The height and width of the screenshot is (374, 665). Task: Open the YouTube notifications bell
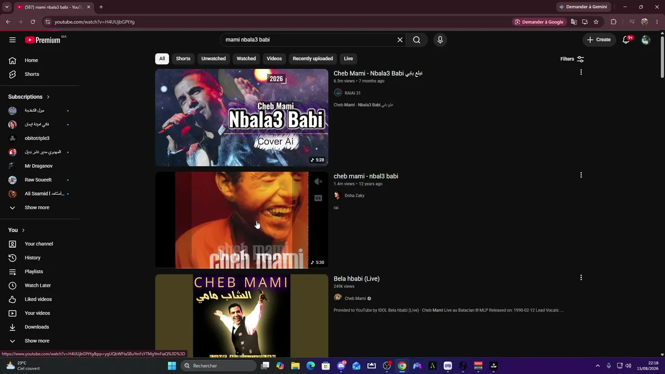pos(627,39)
